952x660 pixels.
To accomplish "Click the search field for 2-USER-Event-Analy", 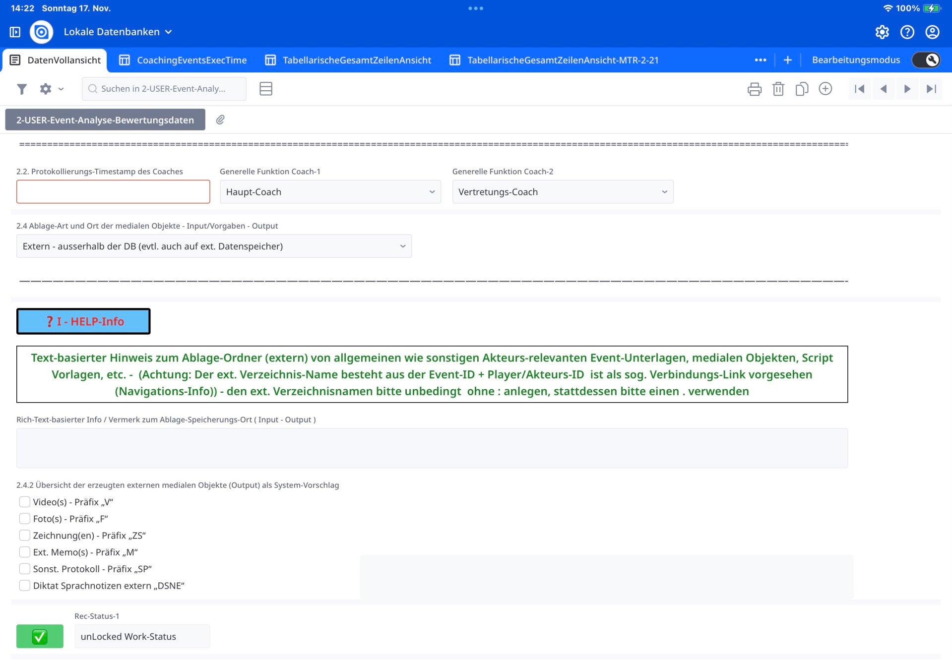I will pos(164,89).
